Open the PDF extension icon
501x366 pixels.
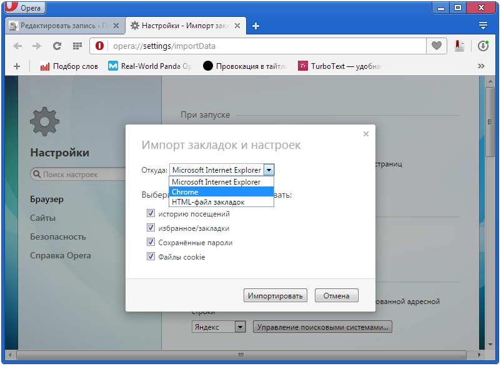(459, 46)
